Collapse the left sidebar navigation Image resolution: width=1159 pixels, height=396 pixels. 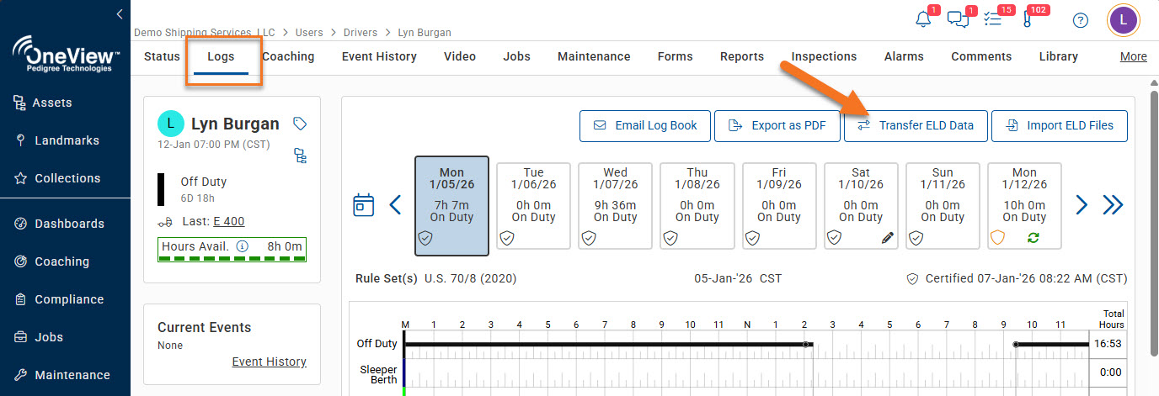(x=120, y=14)
